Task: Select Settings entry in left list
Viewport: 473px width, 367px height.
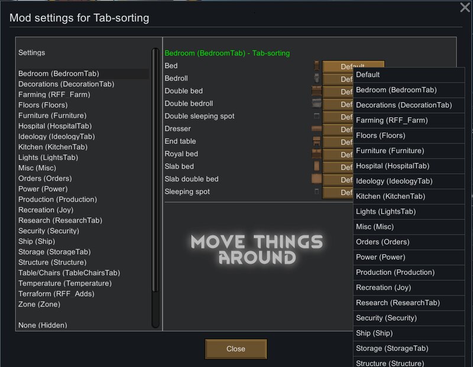Action: tap(32, 53)
